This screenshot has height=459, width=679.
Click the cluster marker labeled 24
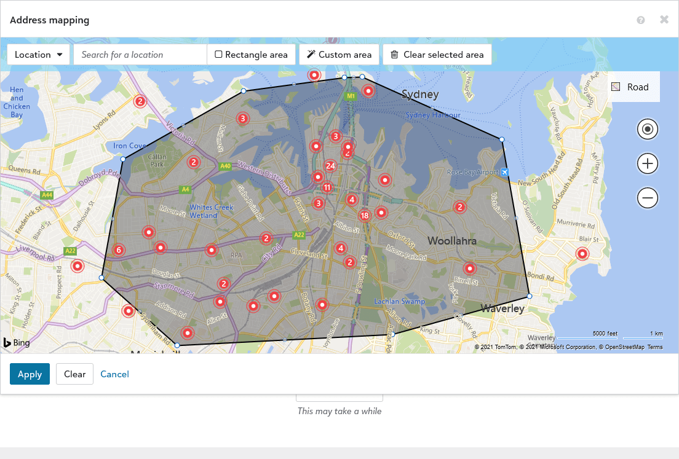(330, 166)
